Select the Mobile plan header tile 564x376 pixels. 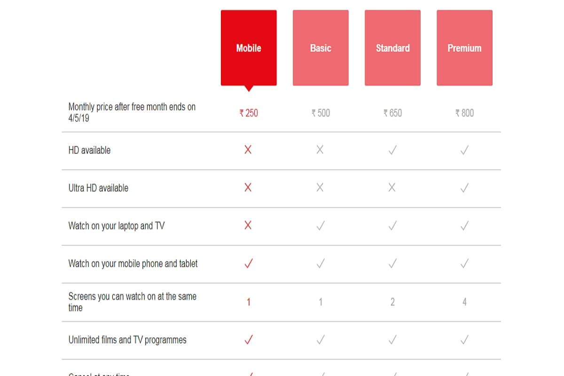click(248, 47)
